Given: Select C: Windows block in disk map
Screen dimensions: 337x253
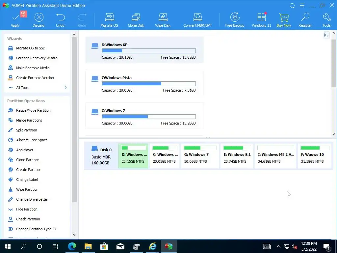Looking at the screenshot, I should pos(165,156).
